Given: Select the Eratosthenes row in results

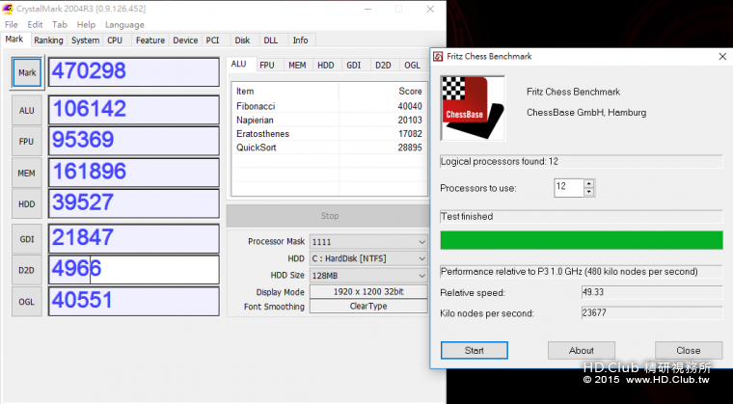Looking at the screenshot, I should click(x=329, y=134).
